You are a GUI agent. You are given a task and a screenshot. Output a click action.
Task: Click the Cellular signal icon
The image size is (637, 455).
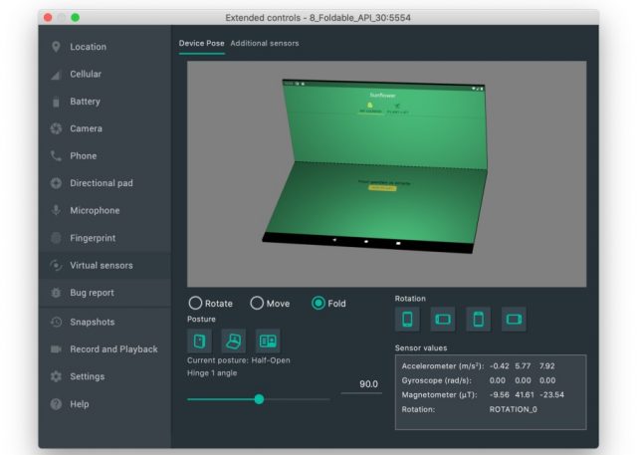(56, 75)
